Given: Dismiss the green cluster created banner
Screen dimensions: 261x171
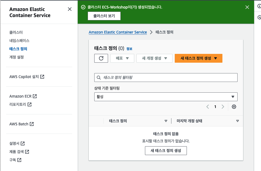Looking at the screenshot, I should click(247, 7).
